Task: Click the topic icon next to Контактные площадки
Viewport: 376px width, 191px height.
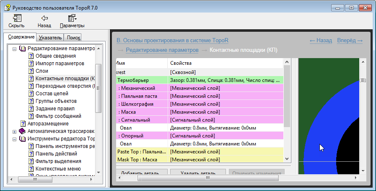Action: click(31, 79)
